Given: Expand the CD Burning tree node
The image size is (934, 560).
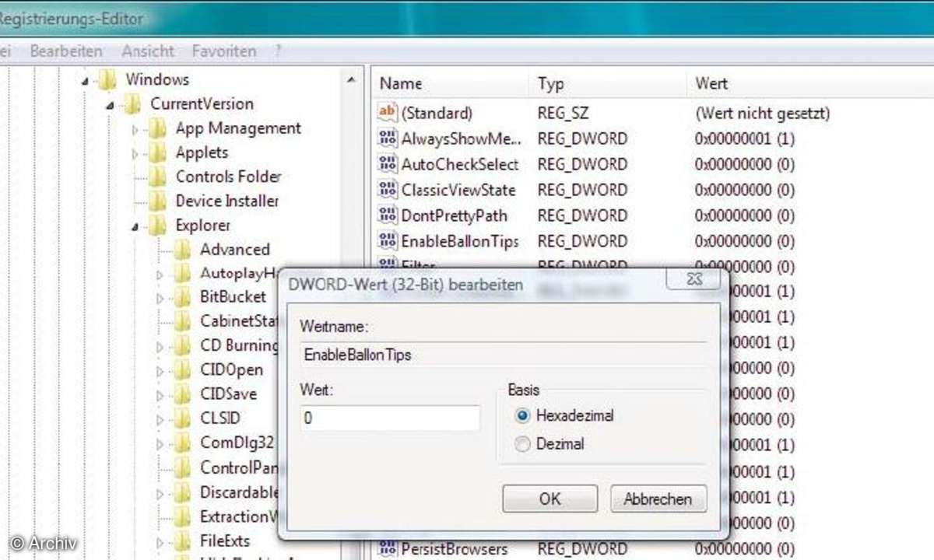Looking at the screenshot, I should tap(160, 346).
